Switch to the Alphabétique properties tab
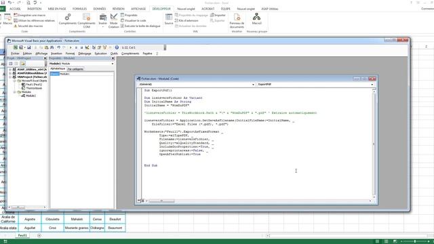The height and width of the screenshot is (244, 434). coord(58,68)
